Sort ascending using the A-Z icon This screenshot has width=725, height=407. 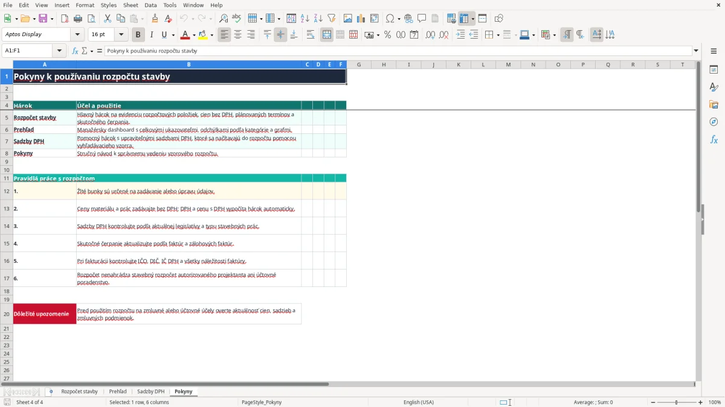pos(305,19)
